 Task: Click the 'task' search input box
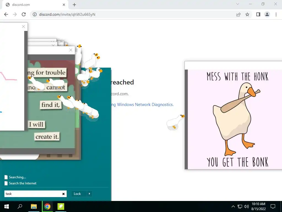(36, 194)
